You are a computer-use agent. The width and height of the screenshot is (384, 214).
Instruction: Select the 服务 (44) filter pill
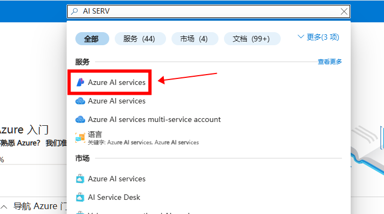point(140,39)
